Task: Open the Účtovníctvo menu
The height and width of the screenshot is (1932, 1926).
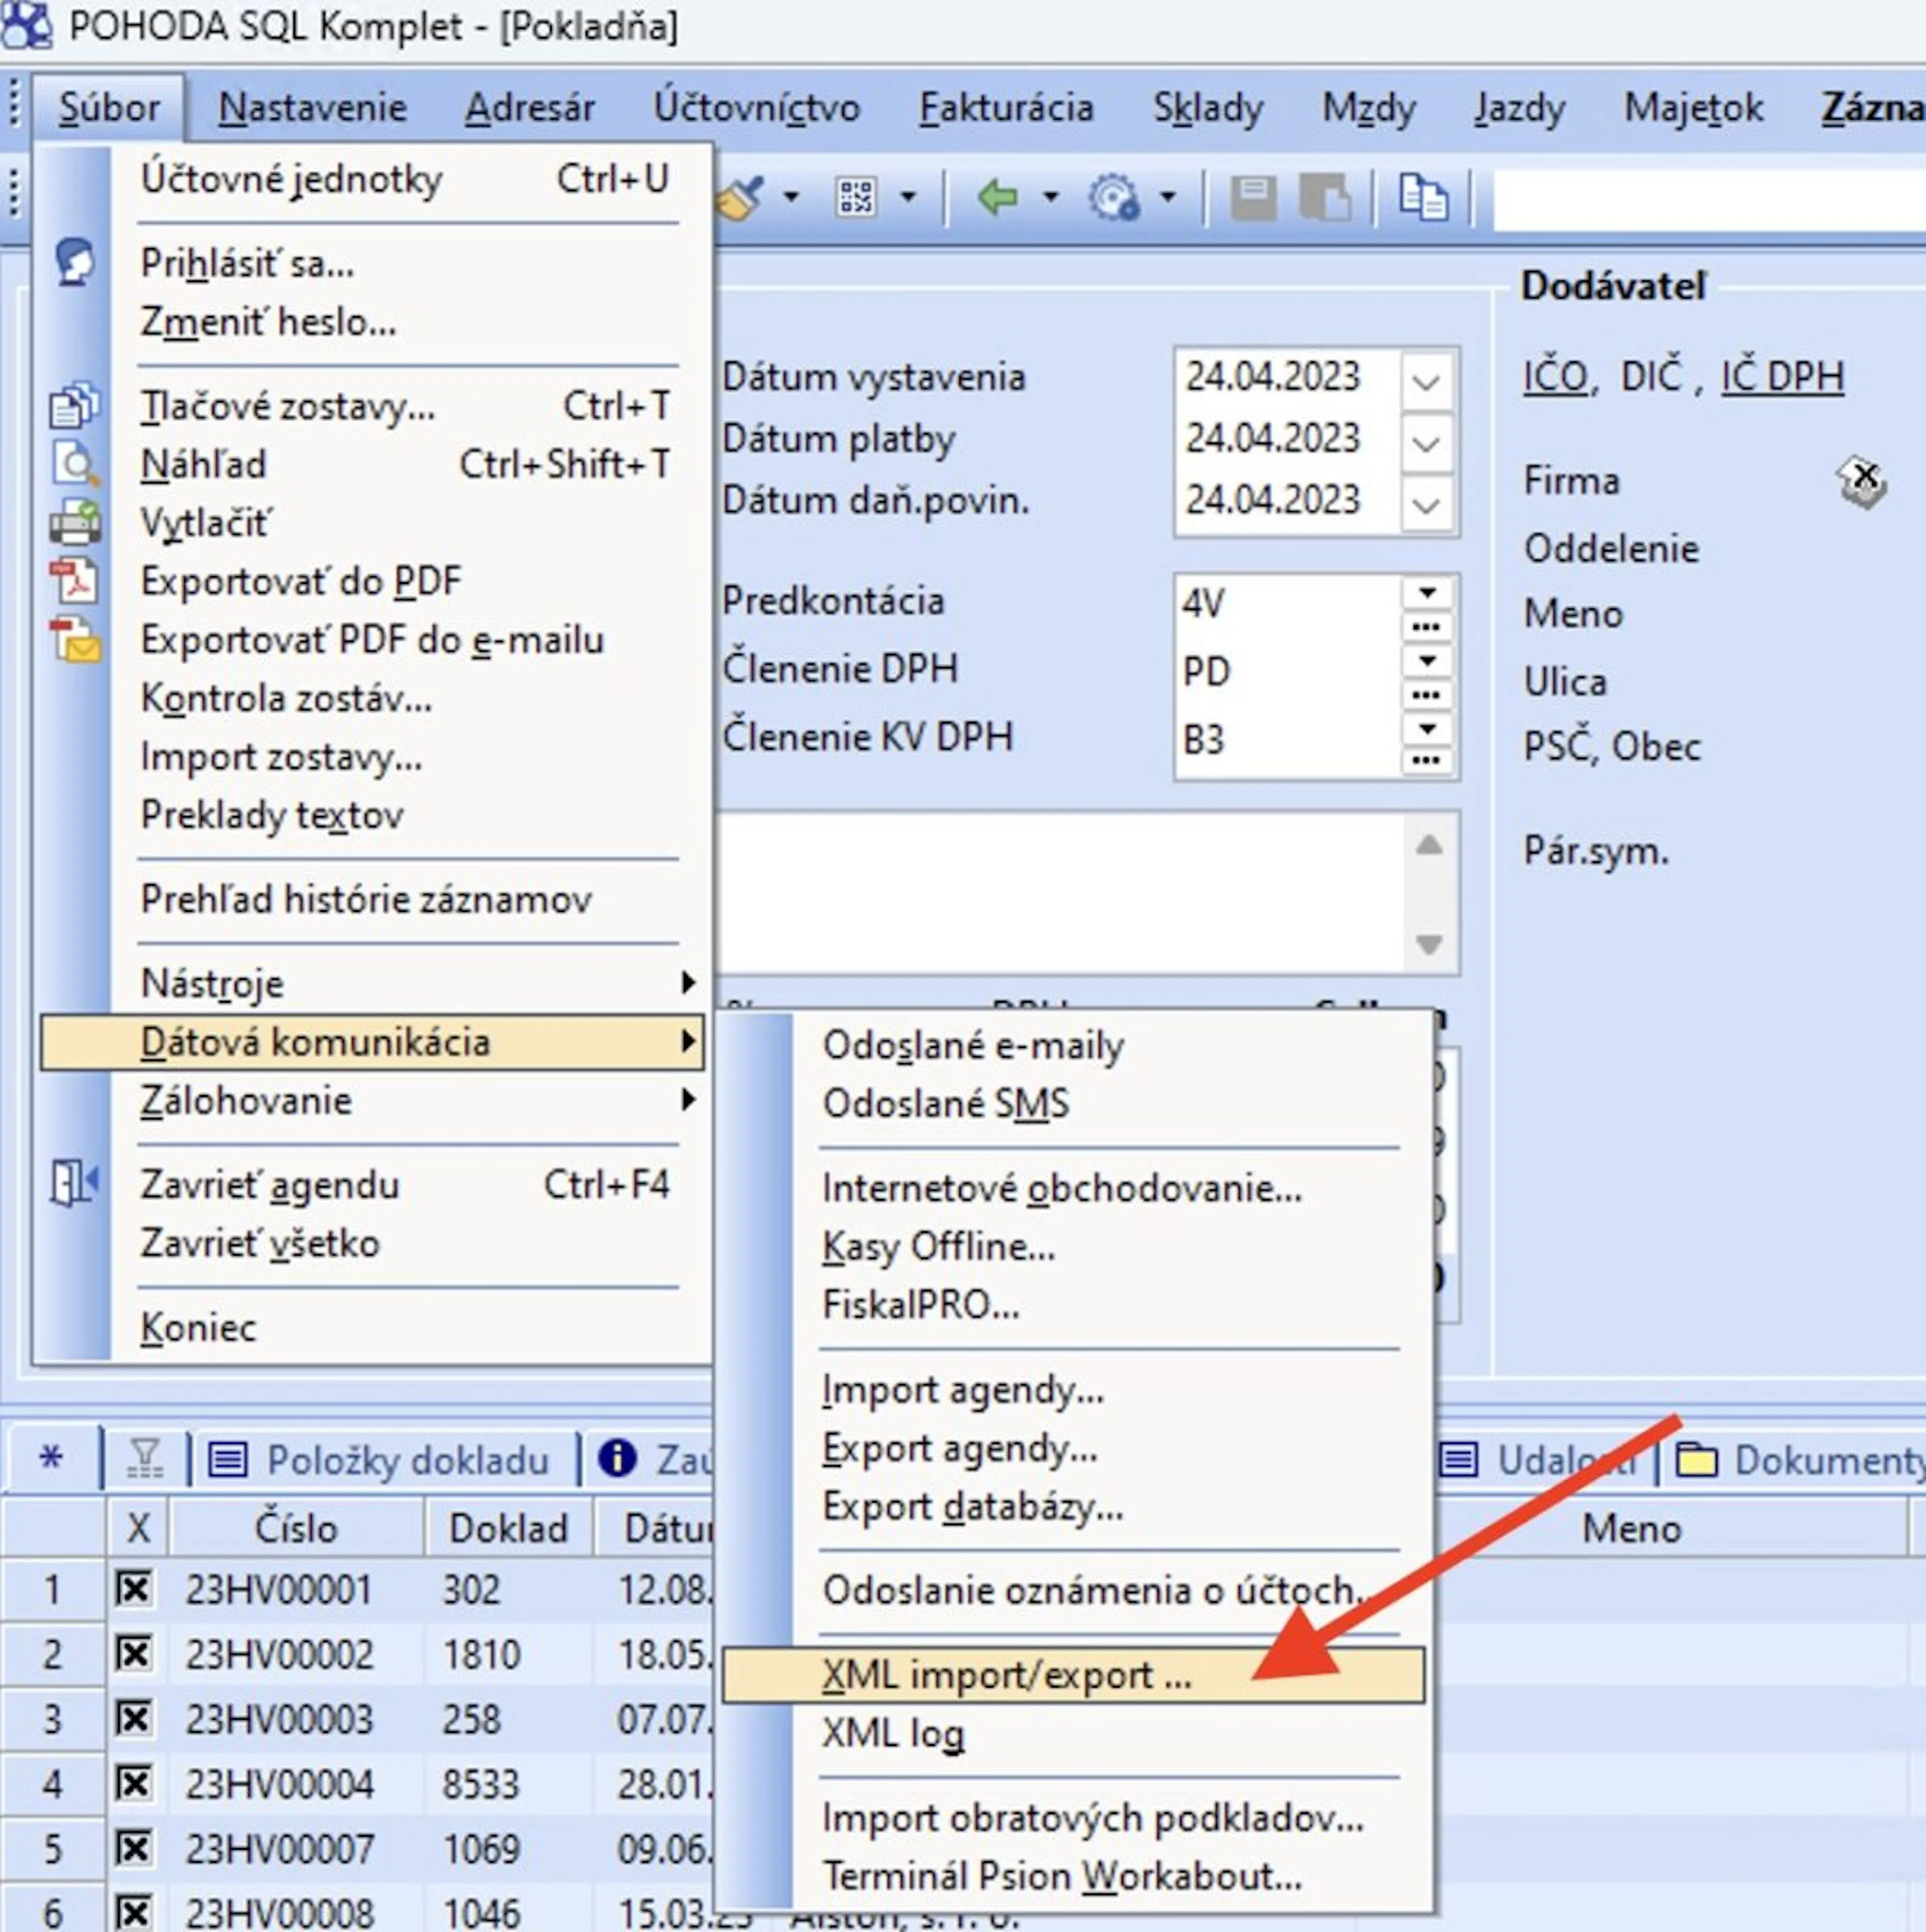Action: (756, 107)
